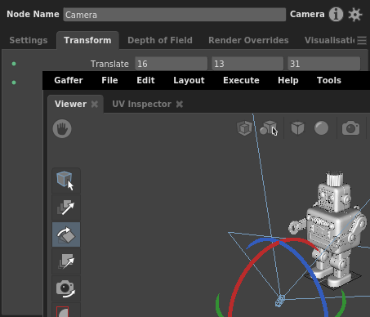Select the Translate tool
The image size is (370, 317).
coord(66,208)
